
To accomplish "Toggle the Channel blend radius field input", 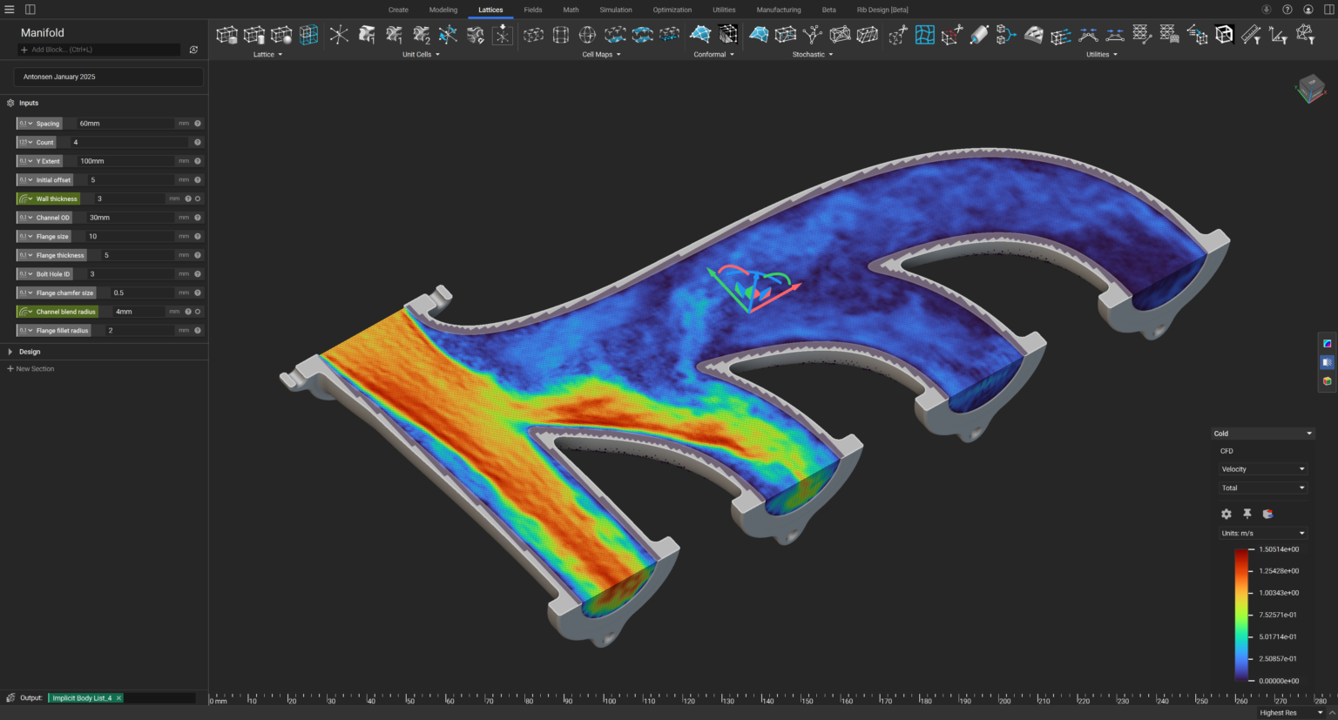I will click(x=24, y=311).
